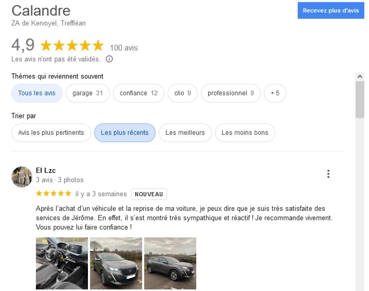
Task: Click the scrollbar up arrow
Action: coord(360,76)
